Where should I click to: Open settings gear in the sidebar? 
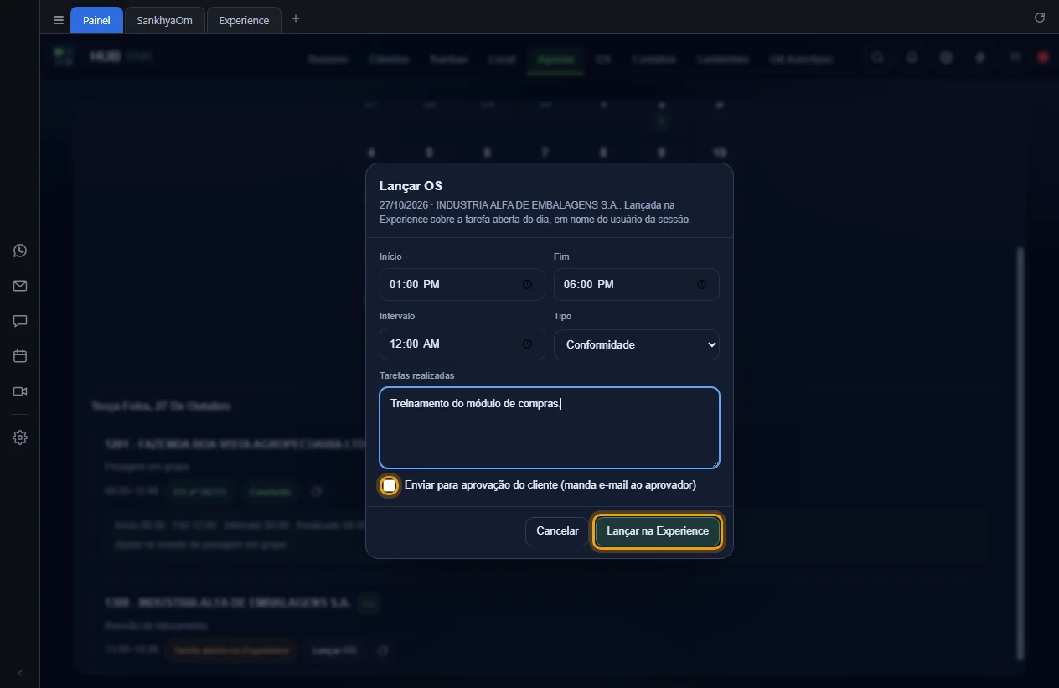pos(20,437)
